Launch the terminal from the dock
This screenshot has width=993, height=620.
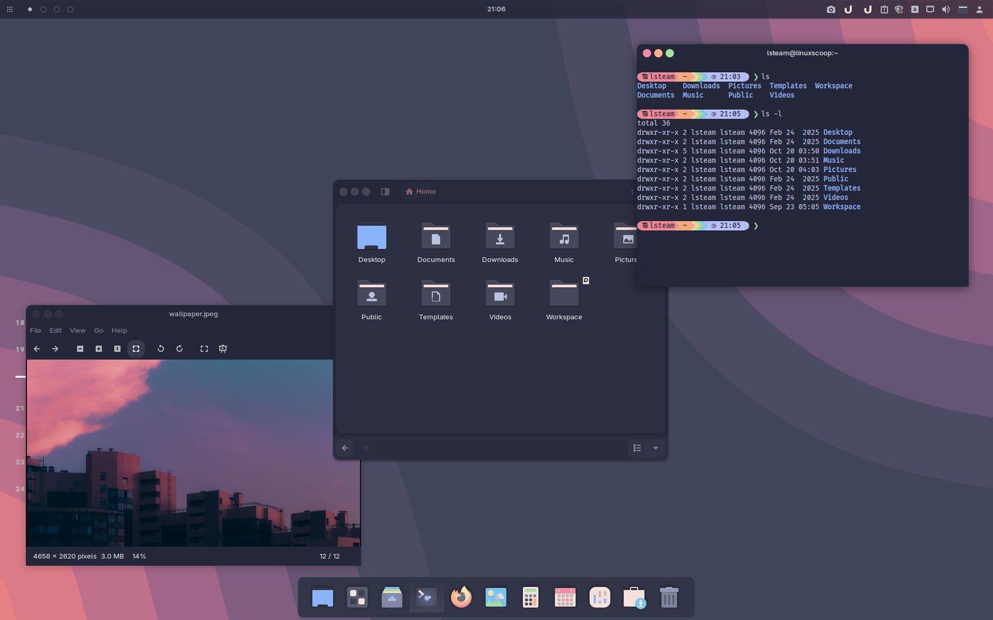(426, 598)
